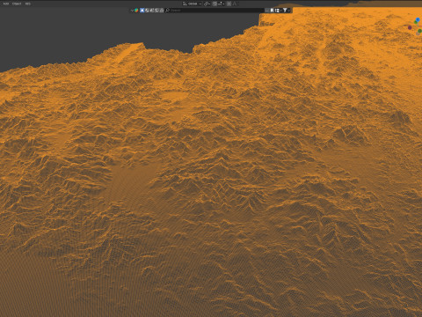Expand the active tool dropdown chevron
The image size is (422, 317).
(x=132, y=11)
